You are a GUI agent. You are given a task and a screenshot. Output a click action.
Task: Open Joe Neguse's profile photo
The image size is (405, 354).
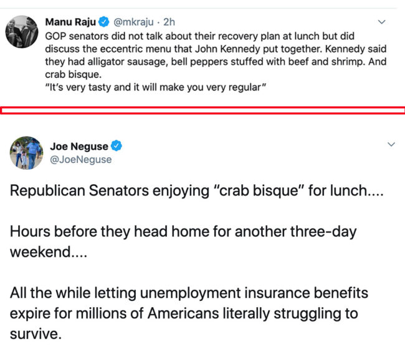(26, 153)
